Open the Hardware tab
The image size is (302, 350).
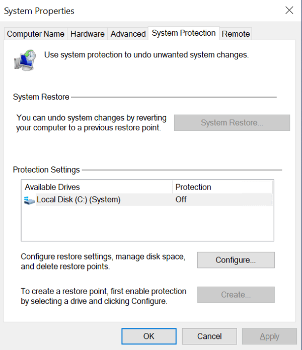pos(88,34)
